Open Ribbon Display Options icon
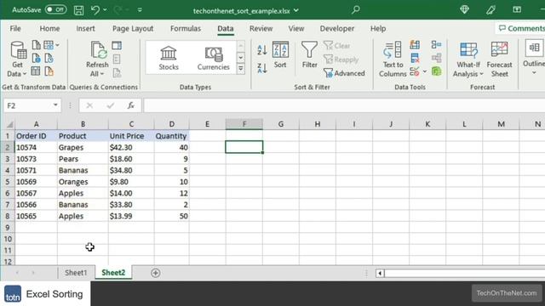Image resolution: width=545 pixels, height=306 pixels. (517, 9)
